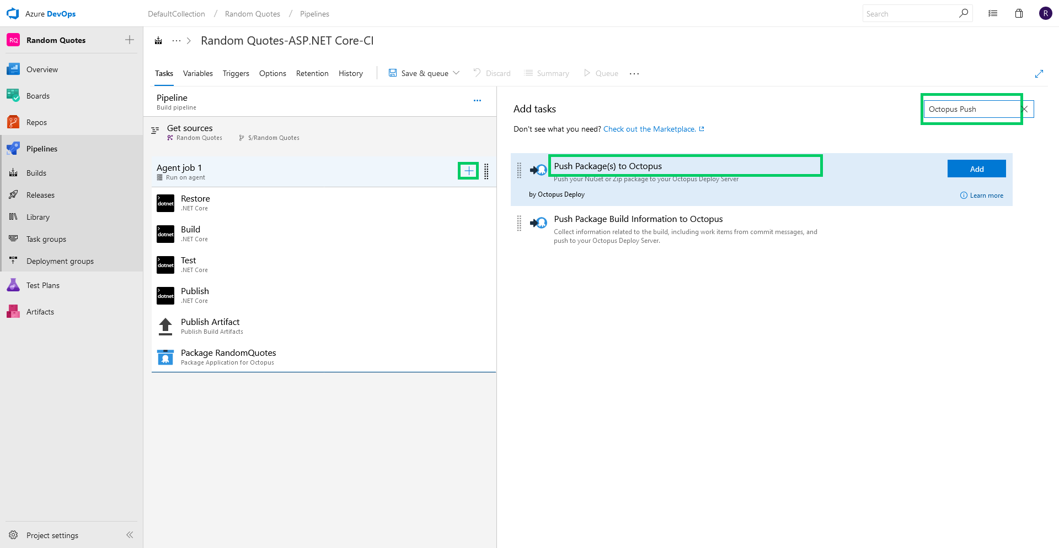Click the build pipeline icon in breadcrumb
1059x548 pixels.
click(x=158, y=41)
